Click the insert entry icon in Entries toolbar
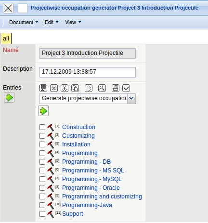 click(43, 88)
